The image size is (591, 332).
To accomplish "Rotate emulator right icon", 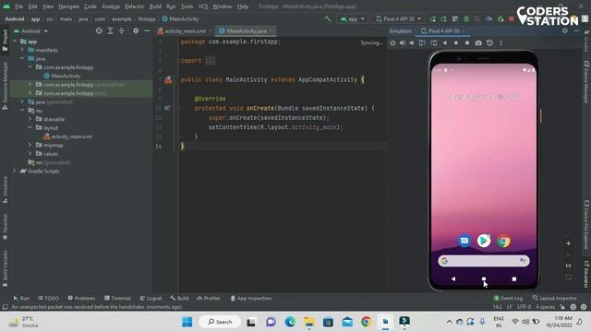I will [x=434, y=43].
